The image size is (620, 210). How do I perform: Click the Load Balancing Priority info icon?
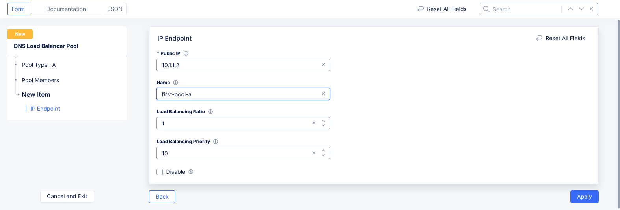click(x=216, y=142)
